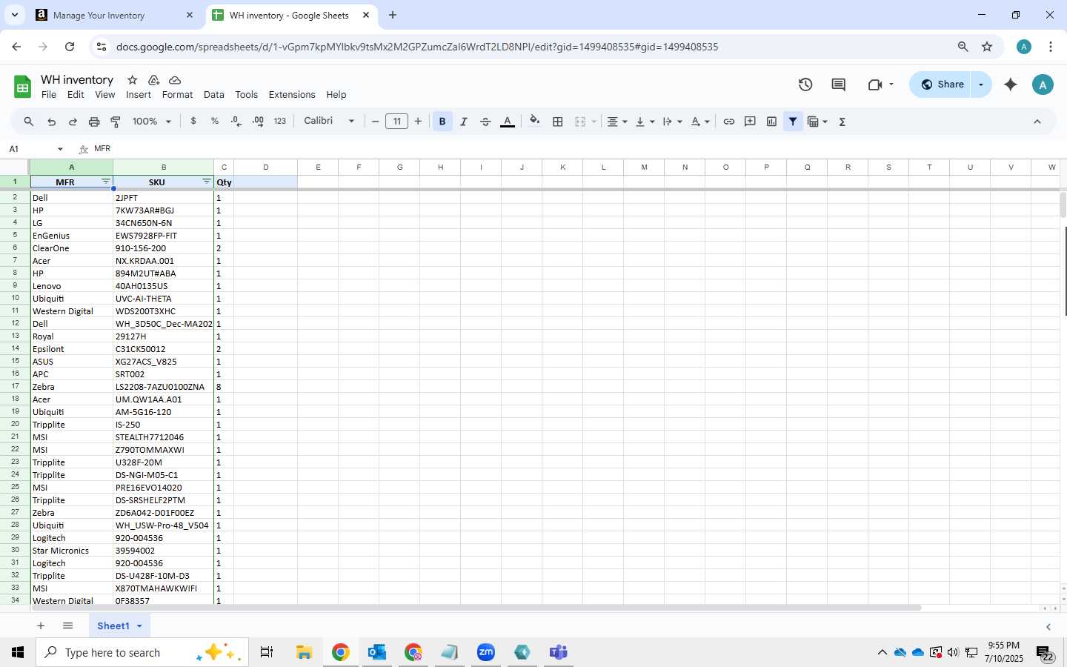
Task: Open the SKU column filter
Action: click(x=207, y=182)
